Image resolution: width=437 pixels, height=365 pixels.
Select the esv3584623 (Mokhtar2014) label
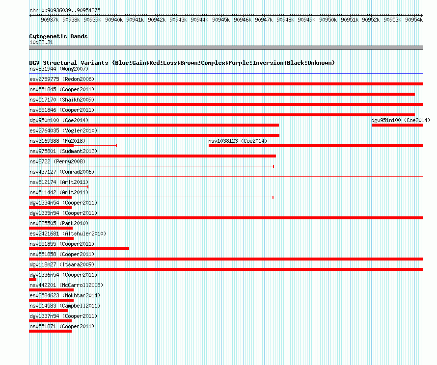point(65,295)
